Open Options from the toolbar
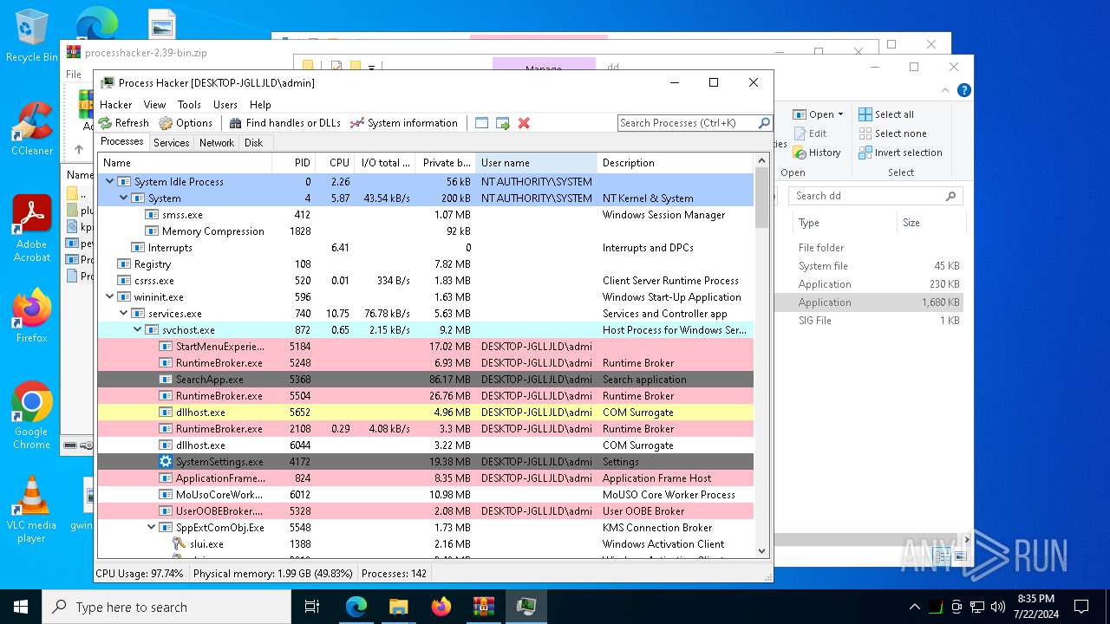The image size is (1110, 624). [x=186, y=123]
